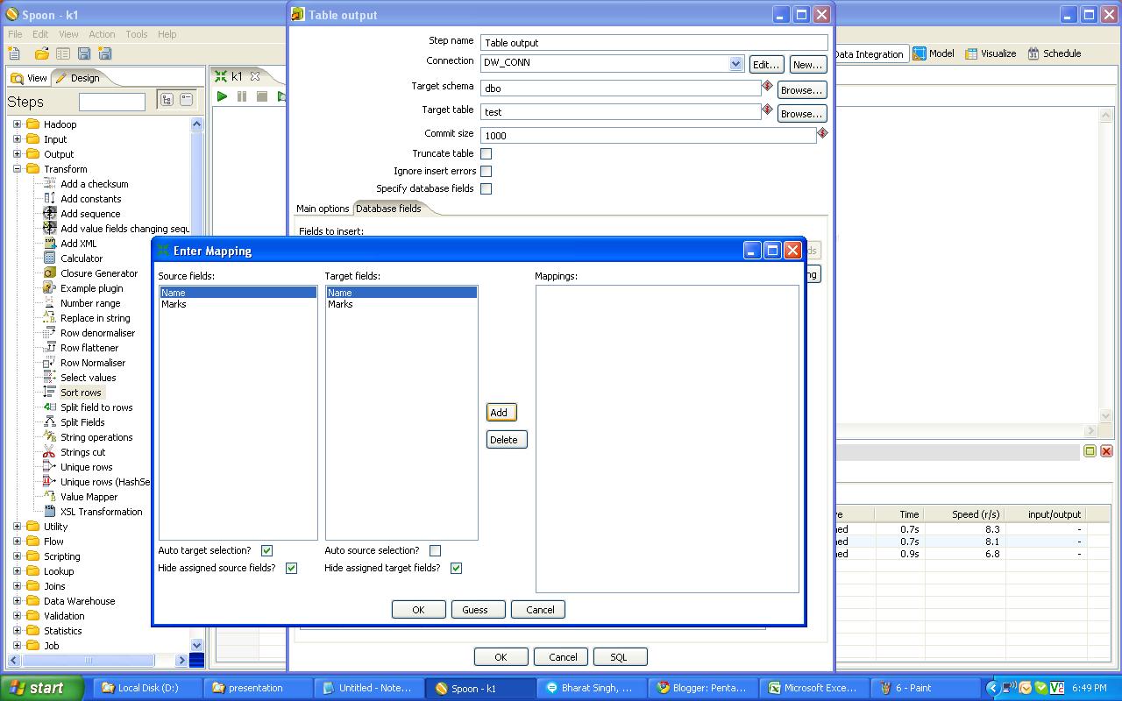The height and width of the screenshot is (701, 1122).
Task: Collapse the Transform steps category
Action: (18, 168)
